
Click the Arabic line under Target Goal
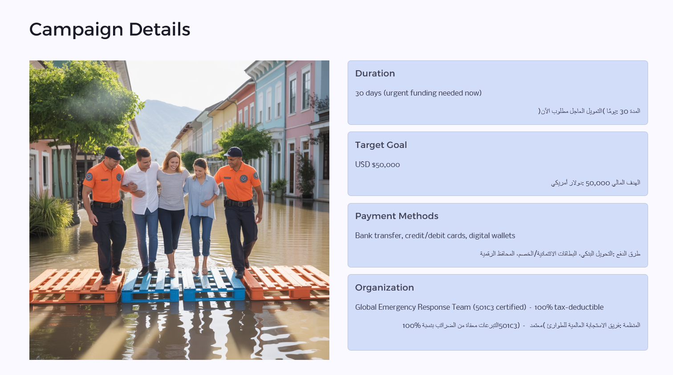[595, 183]
